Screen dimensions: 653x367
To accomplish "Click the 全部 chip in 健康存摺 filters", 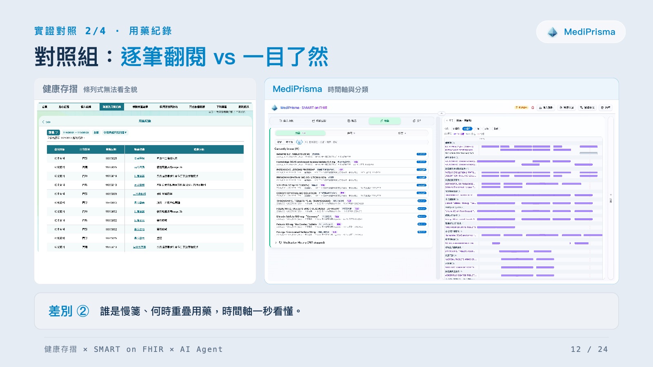I will pos(96,133).
